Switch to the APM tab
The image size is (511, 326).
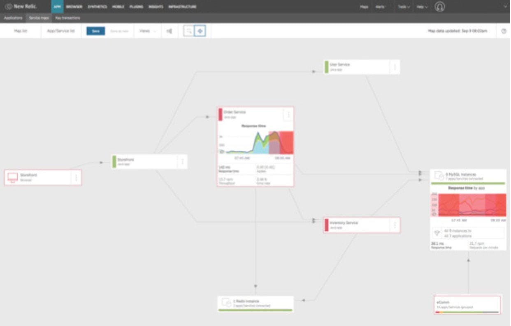(57, 7)
